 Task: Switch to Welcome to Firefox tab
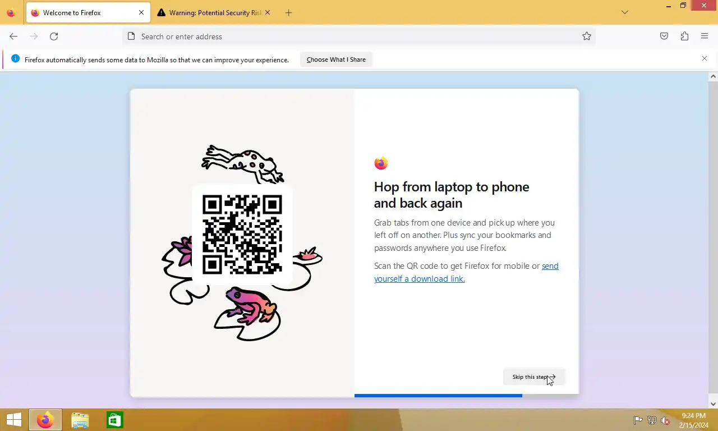(88, 12)
